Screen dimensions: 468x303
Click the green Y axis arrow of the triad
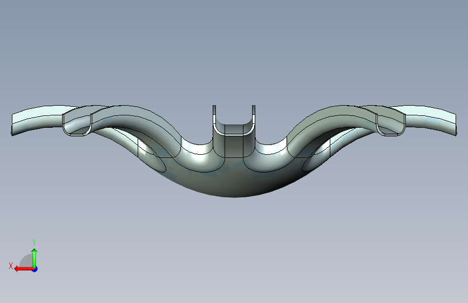[x=35, y=258]
